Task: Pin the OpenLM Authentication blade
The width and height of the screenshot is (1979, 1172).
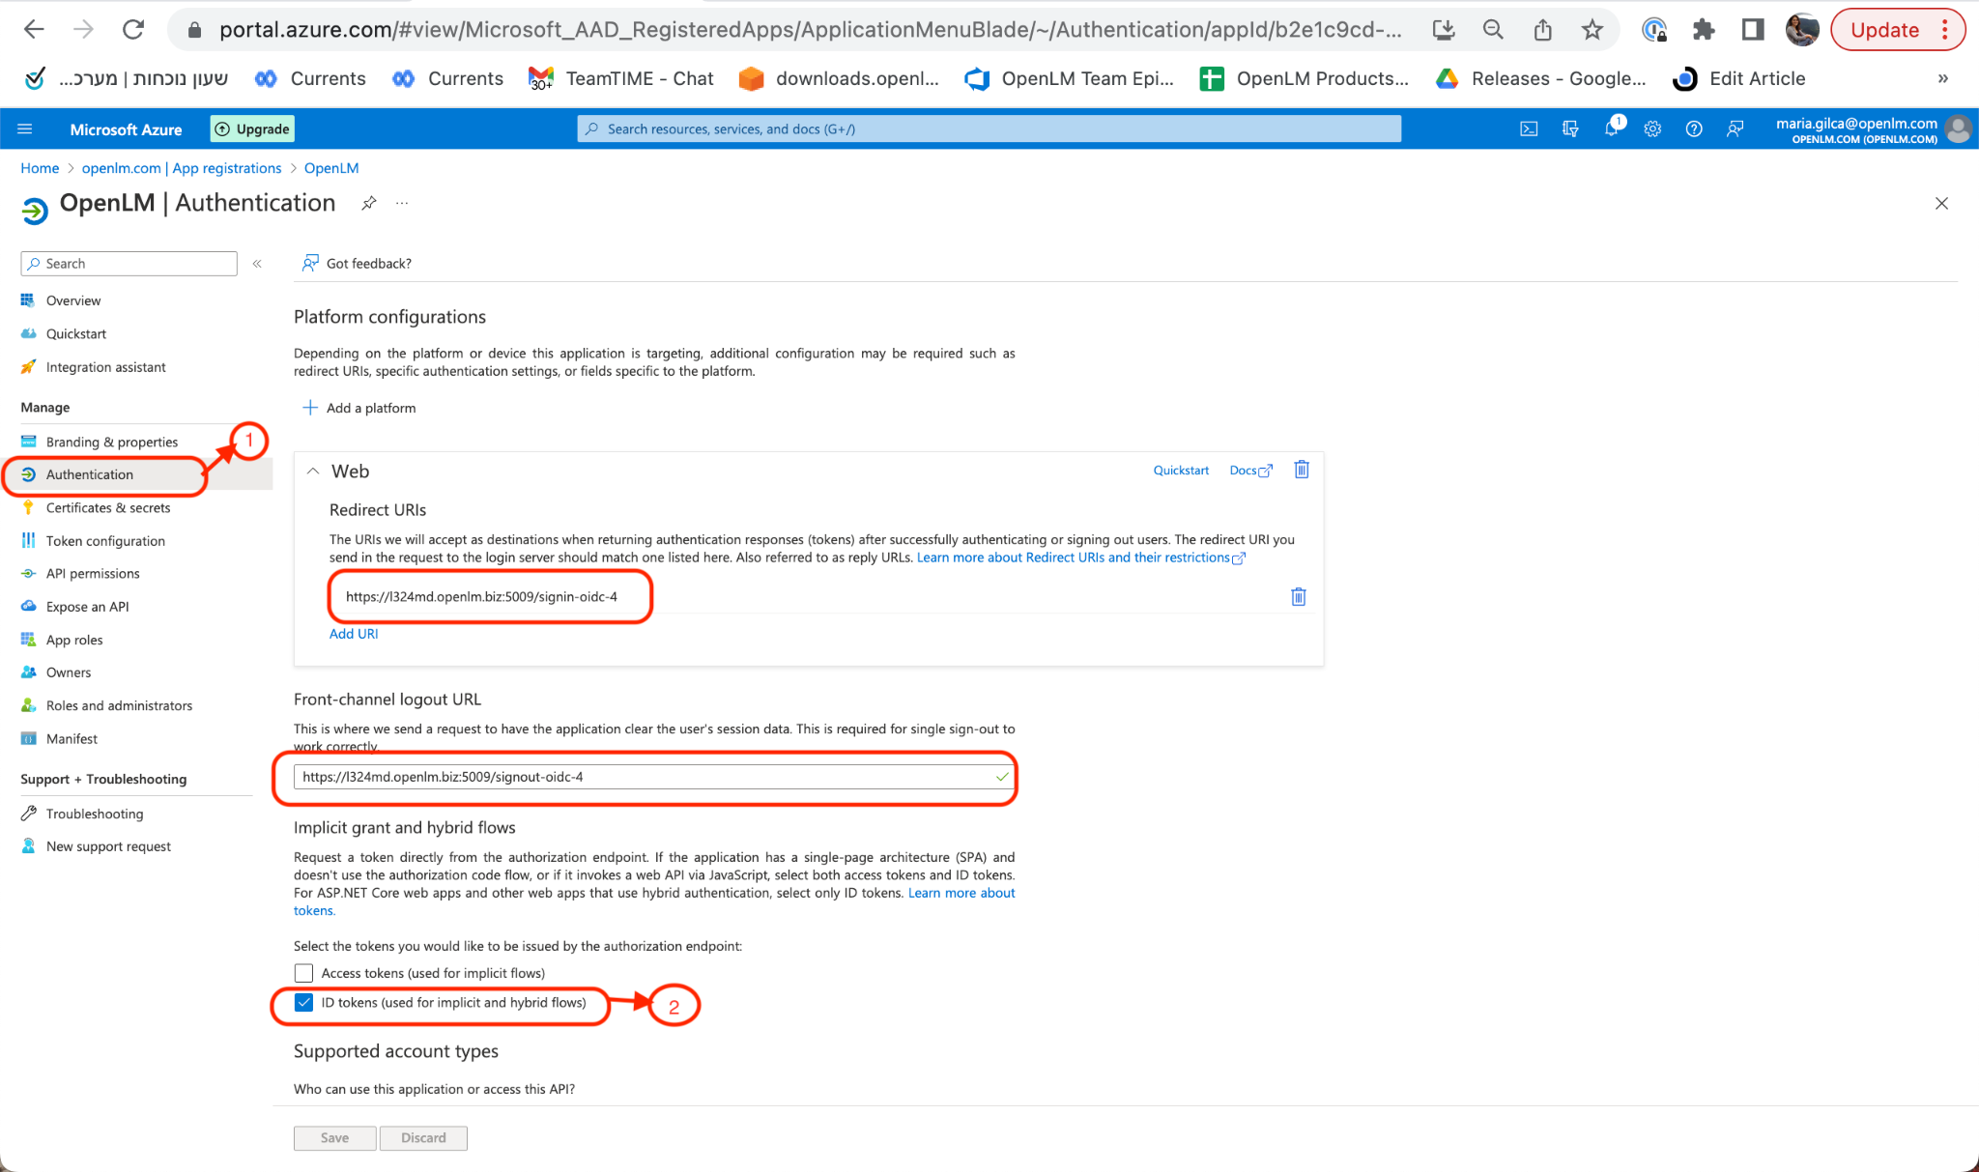Action: pyautogui.click(x=369, y=203)
